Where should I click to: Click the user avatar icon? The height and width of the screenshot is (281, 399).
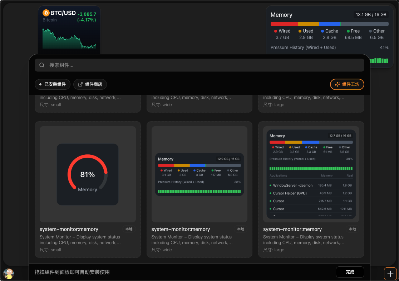[9, 274]
